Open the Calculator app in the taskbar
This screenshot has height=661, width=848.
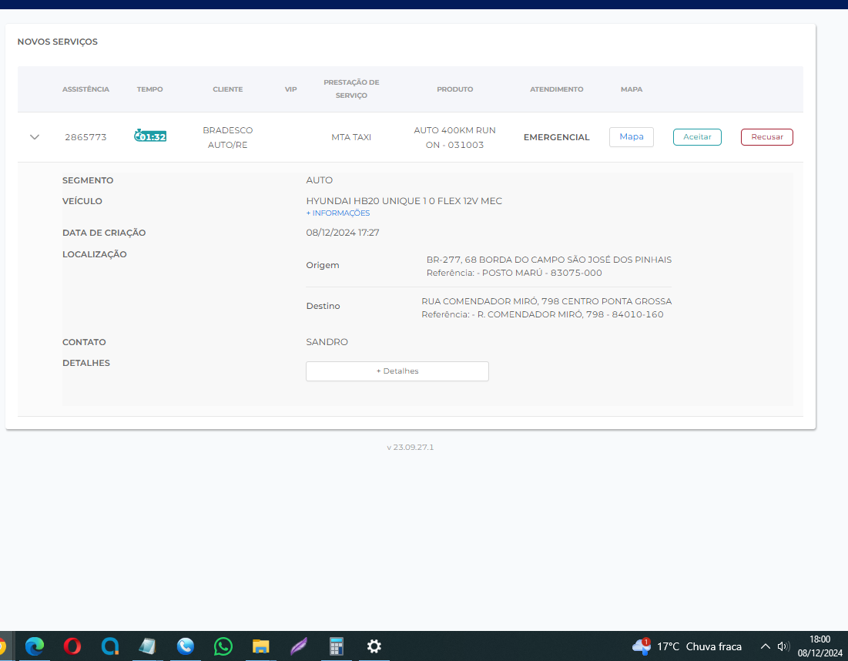tap(337, 646)
